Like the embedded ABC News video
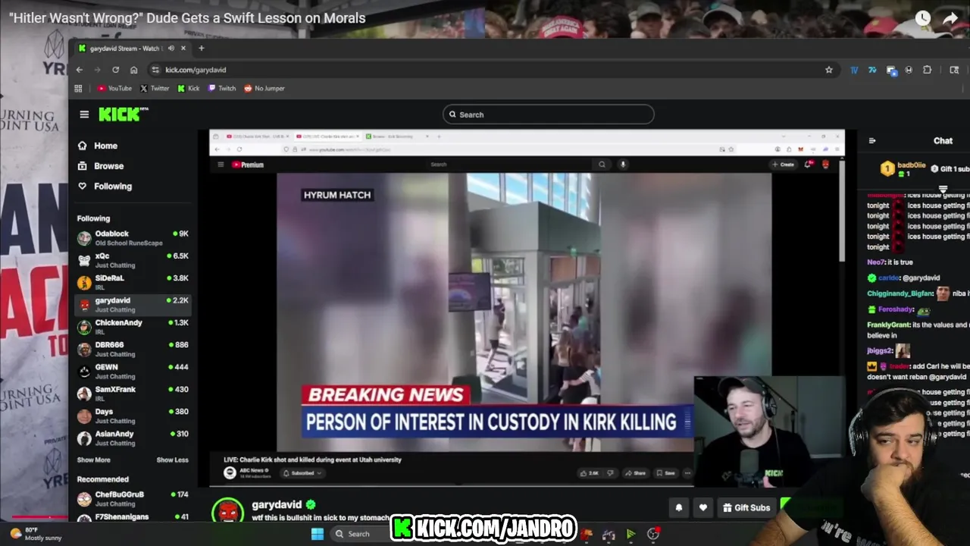The height and width of the screenshot is (546, 970). (x=588, y=473)
